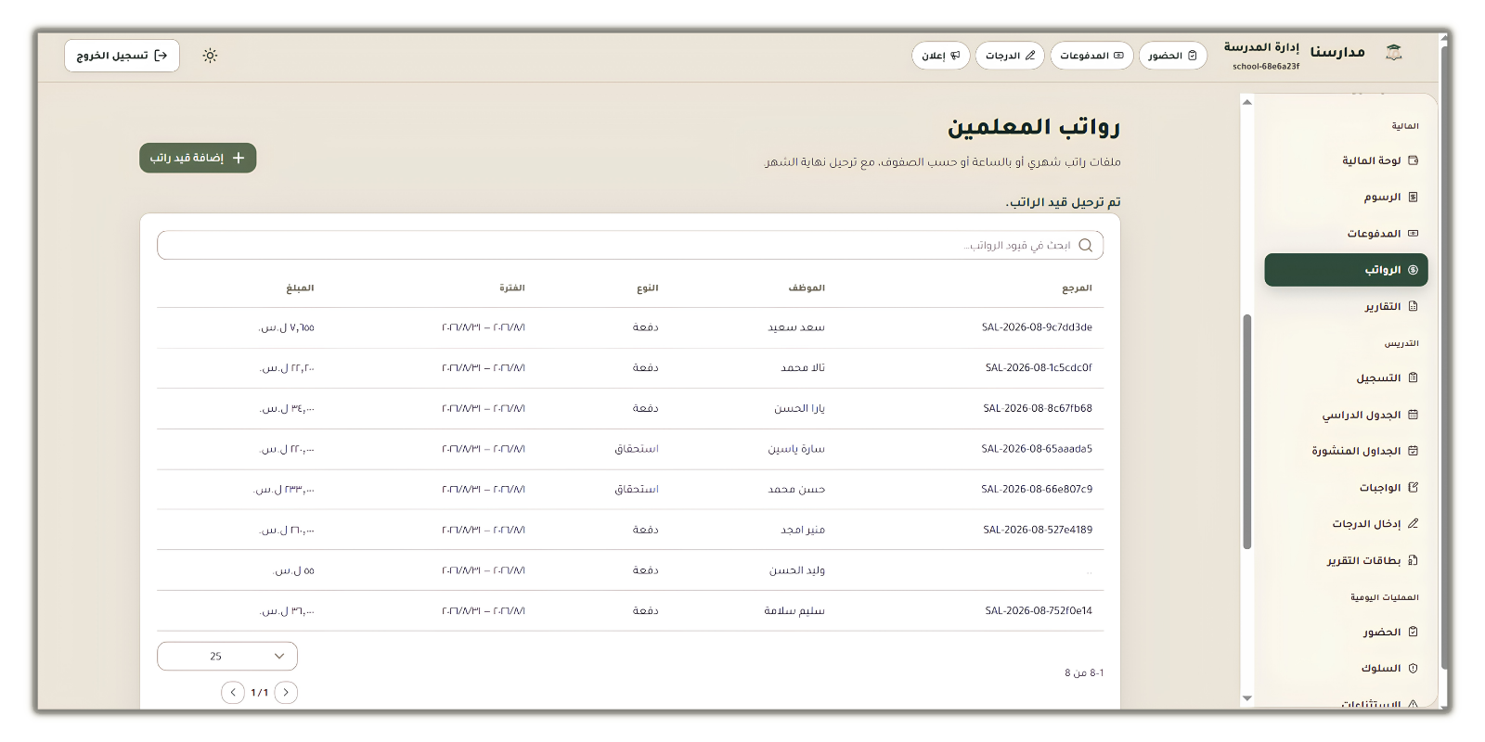1485x742 pixels.
Task: Click reference SAL-2026-08-9c7dd3de
Action: pyautogui.click(x=1037, y=327)
